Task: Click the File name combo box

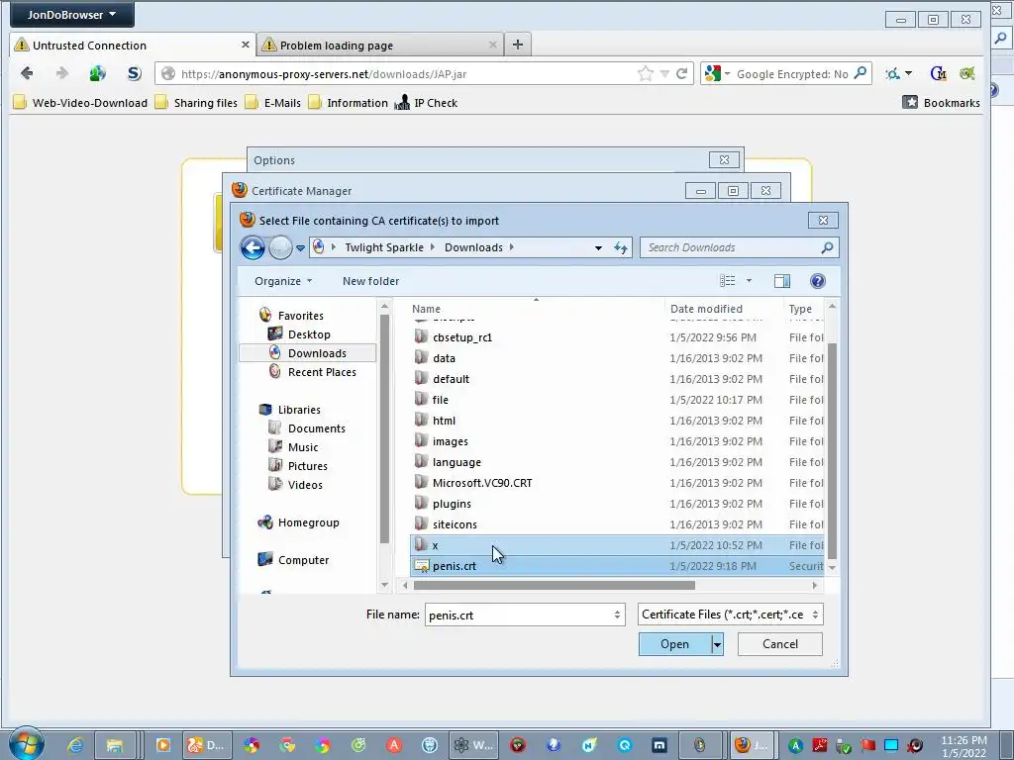Action: (525, 615)
